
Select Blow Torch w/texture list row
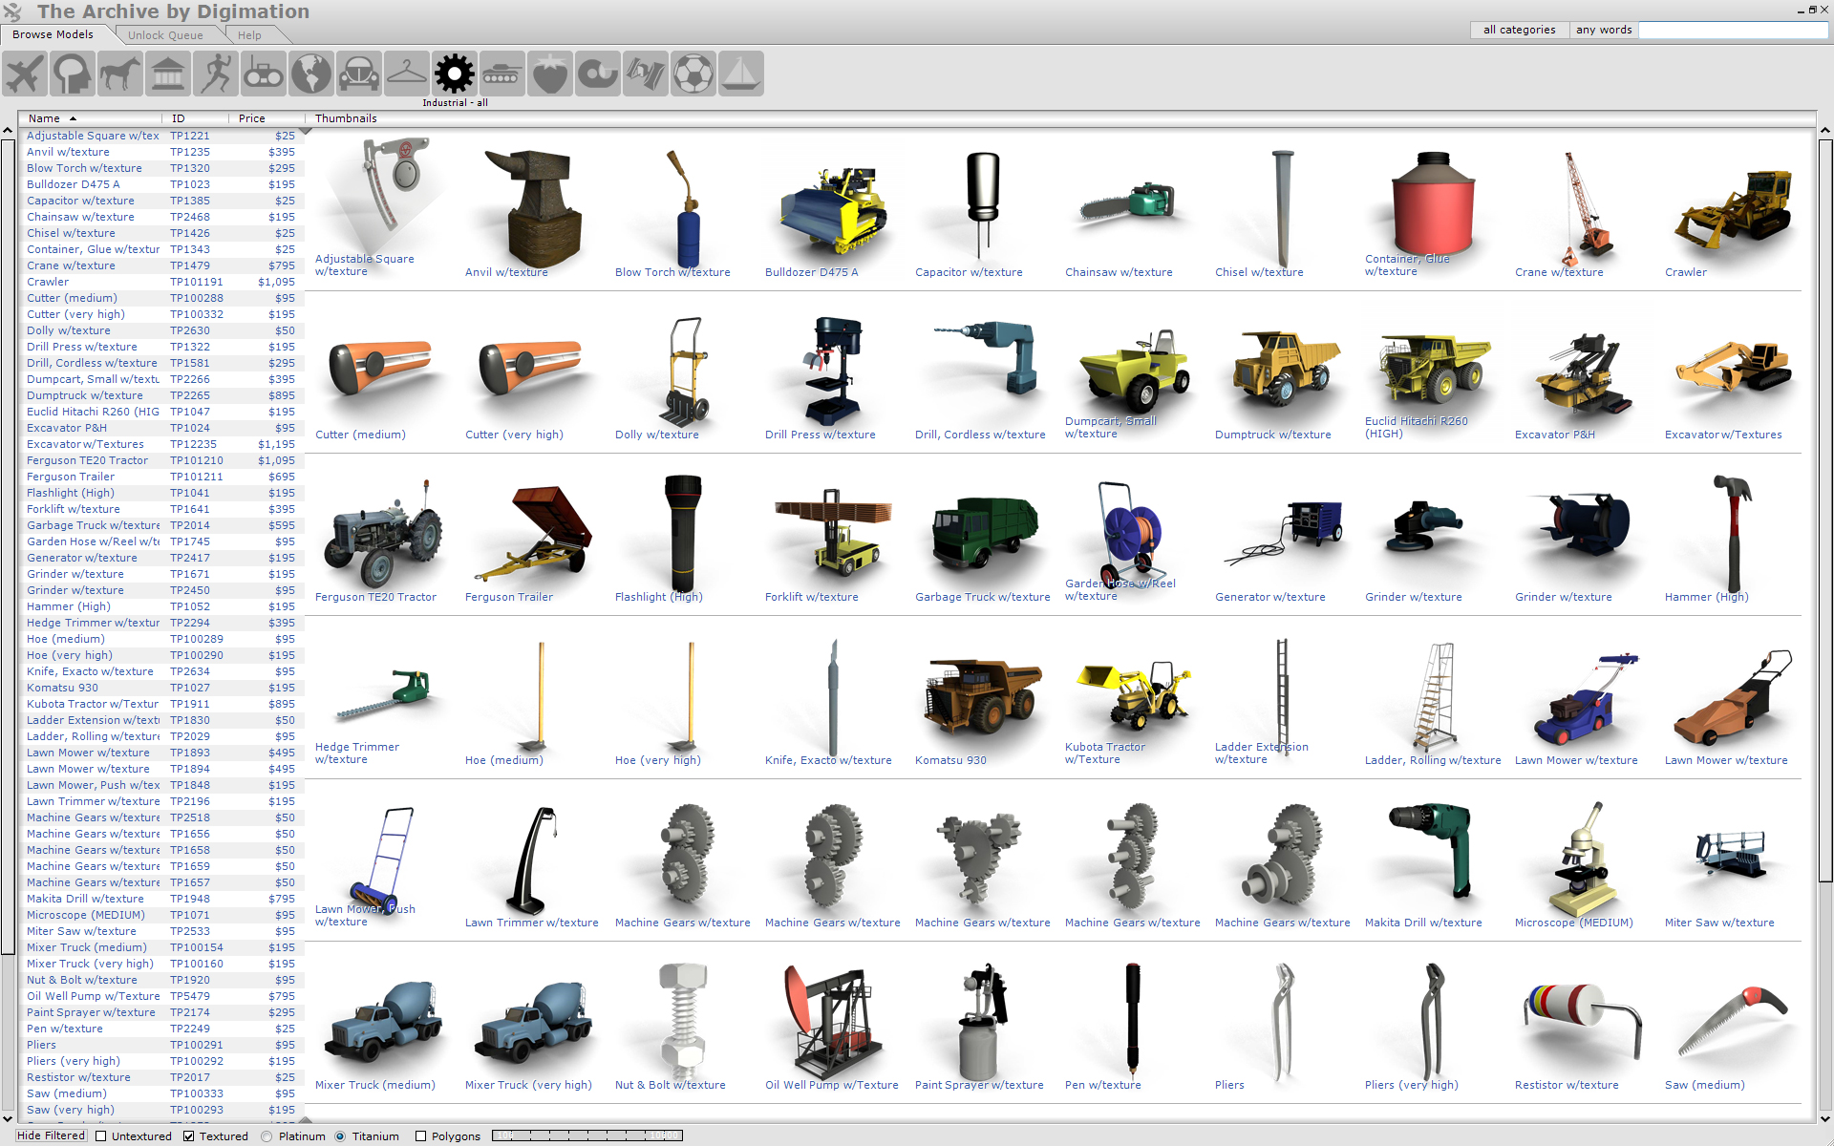161,168
